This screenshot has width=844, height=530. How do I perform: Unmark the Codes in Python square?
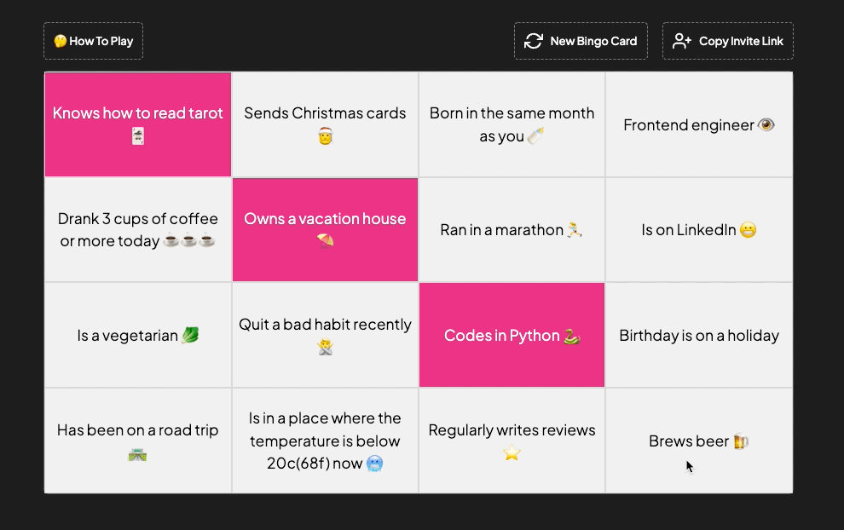click(512, 336)
